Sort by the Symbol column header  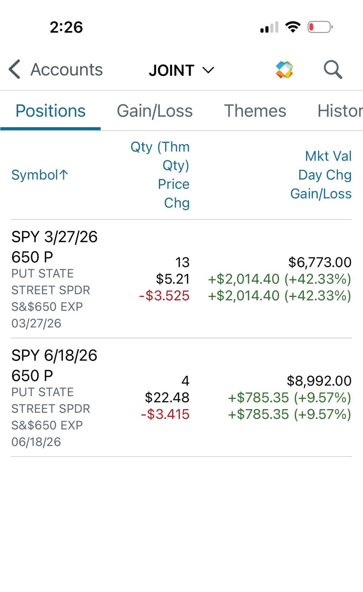tap(40, 175)
